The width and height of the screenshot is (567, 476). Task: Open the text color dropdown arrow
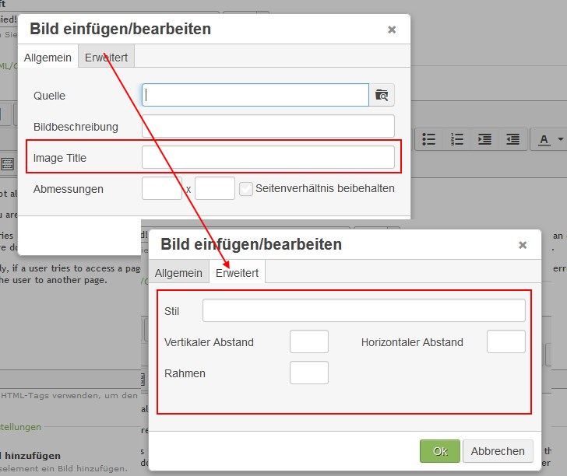point(561,139)
